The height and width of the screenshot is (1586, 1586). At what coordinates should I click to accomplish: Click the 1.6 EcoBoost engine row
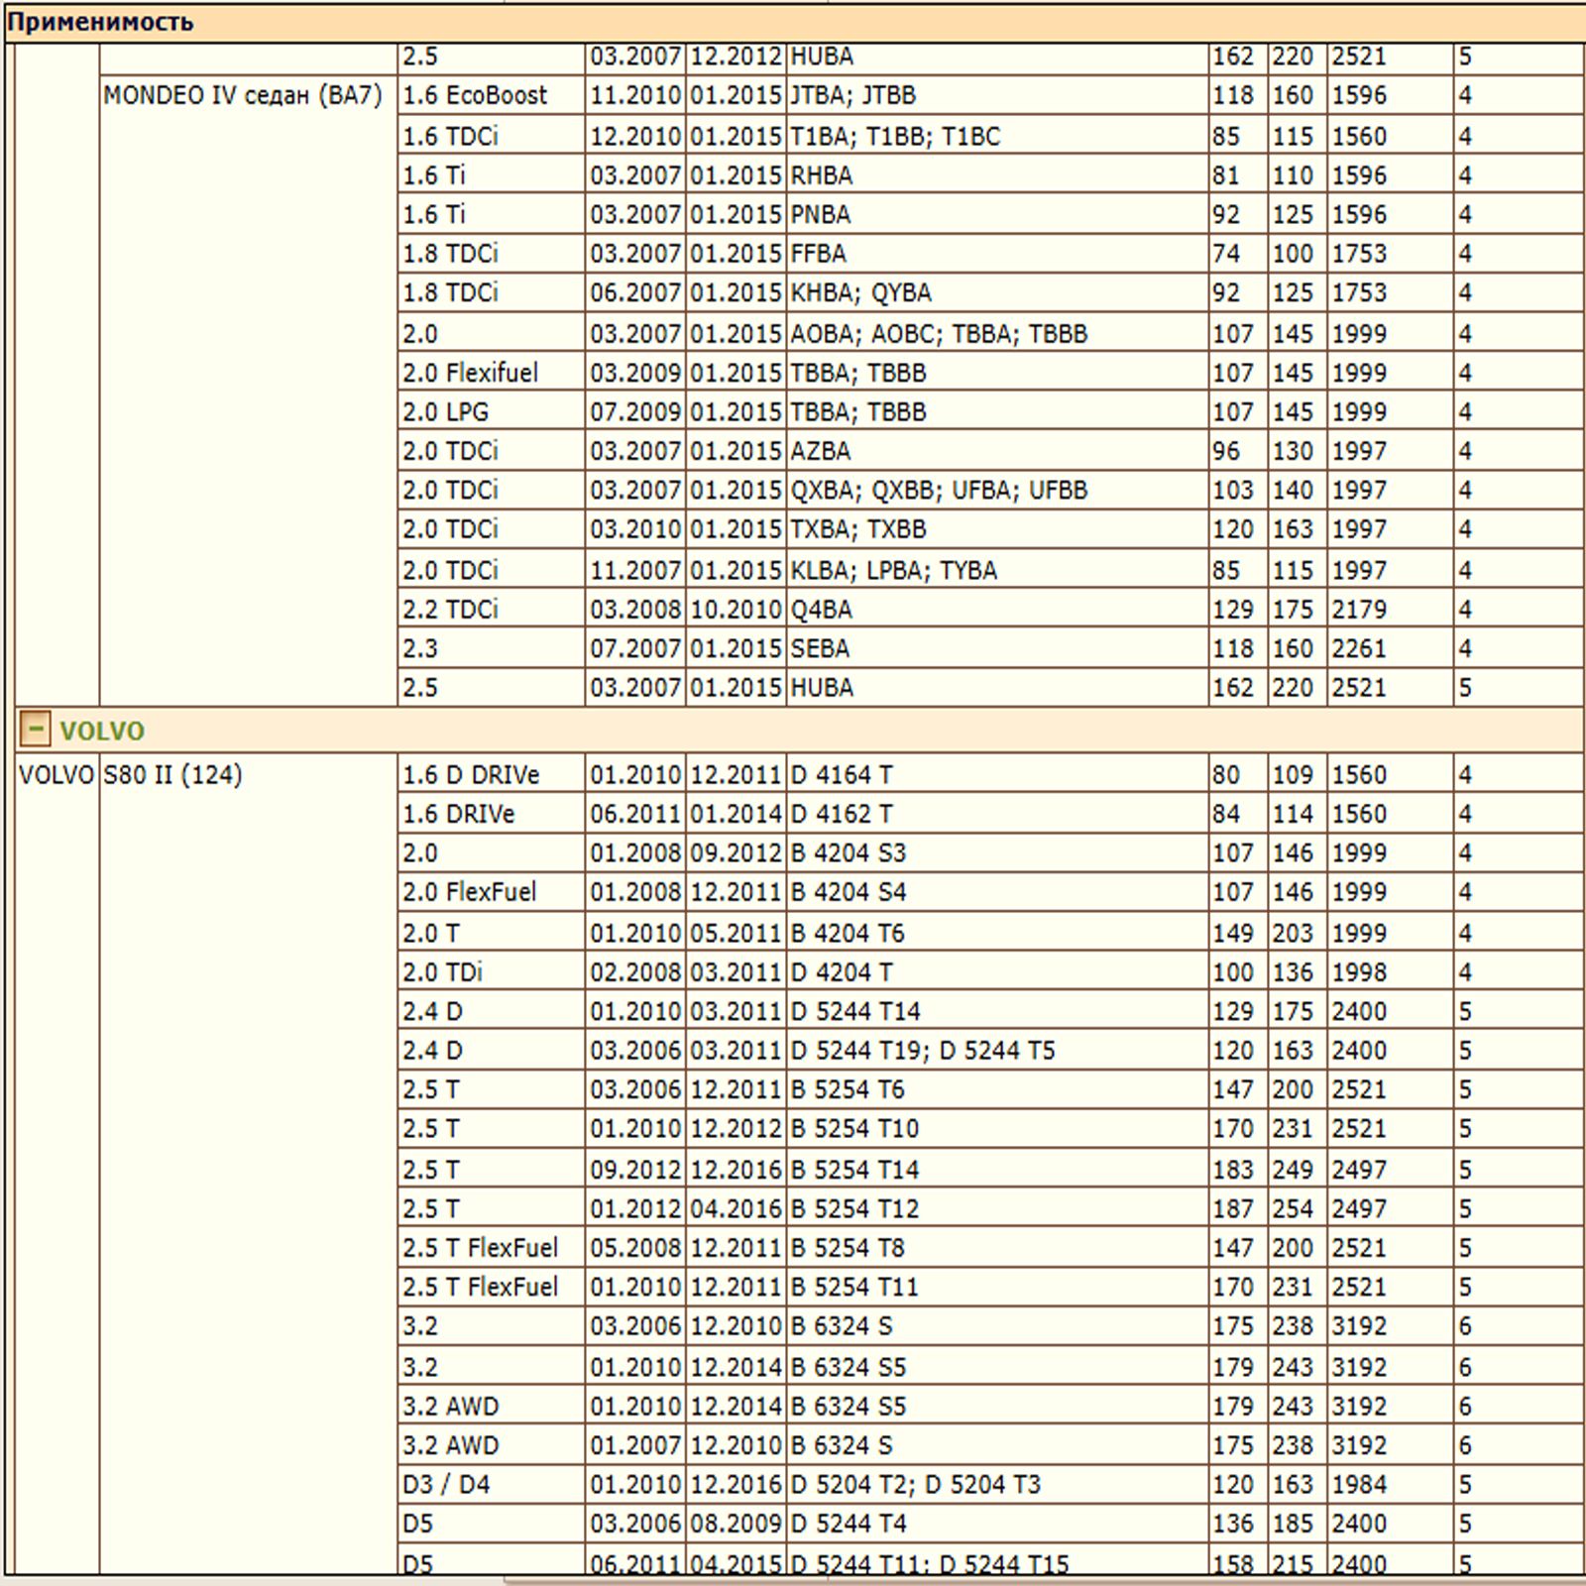pyautogui.click(x=474, y=96)
